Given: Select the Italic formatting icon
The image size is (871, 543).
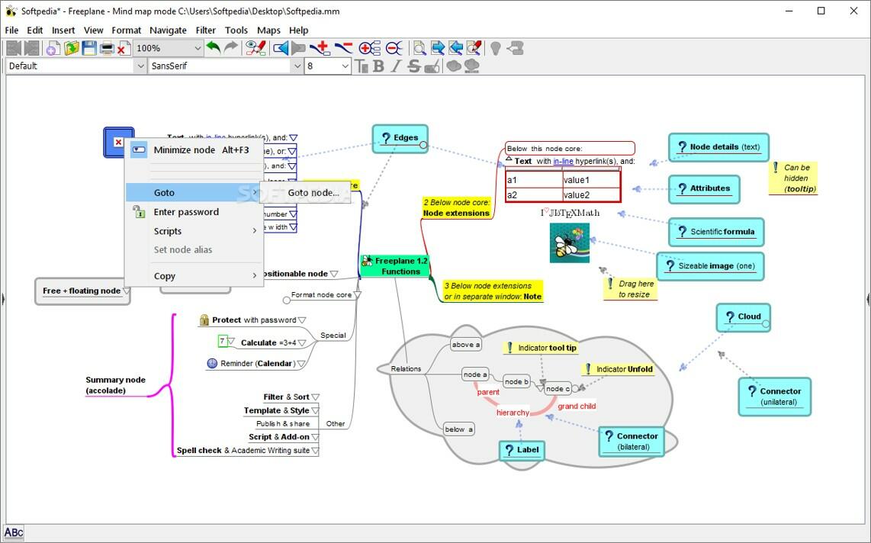Looking at the screenshot, I should pyautogui.click(x=395, y=66).
